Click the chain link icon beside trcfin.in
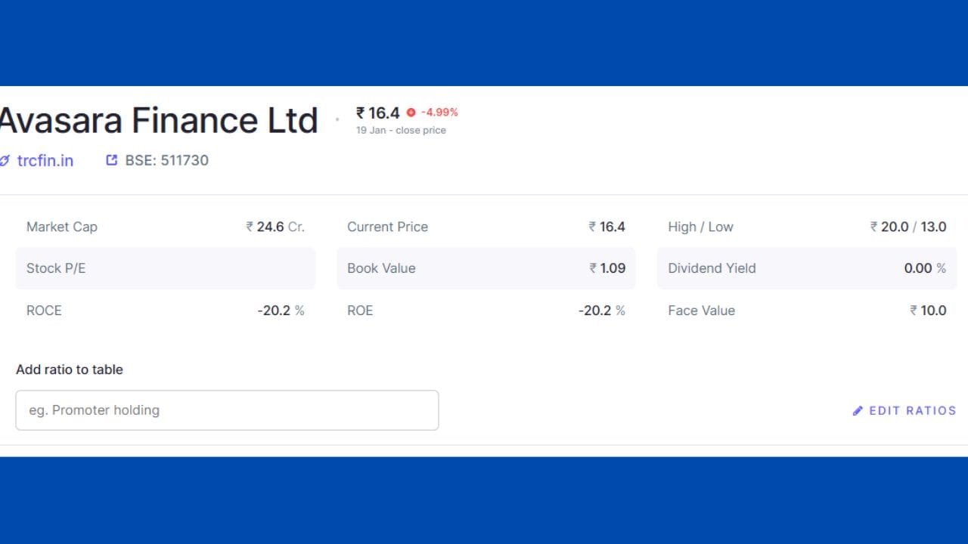Image resolution: width=968 pixels, height=544 pixels. coord(5,160)
